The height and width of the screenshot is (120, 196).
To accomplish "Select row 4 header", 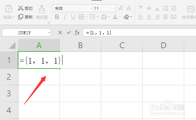I will 9,110.
